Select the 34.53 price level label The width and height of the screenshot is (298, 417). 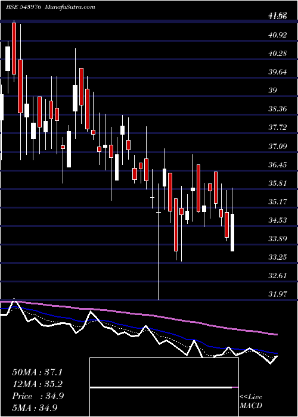tap(278, 220)
